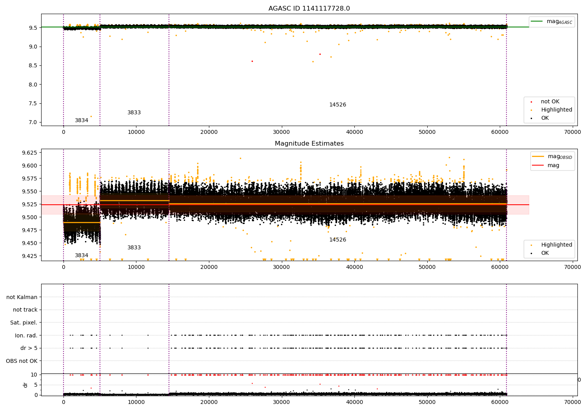Click x-axis tick 70000 on top plot
Image resolution: width=588 pixels, height=411 pixels.
click(572, 132)
